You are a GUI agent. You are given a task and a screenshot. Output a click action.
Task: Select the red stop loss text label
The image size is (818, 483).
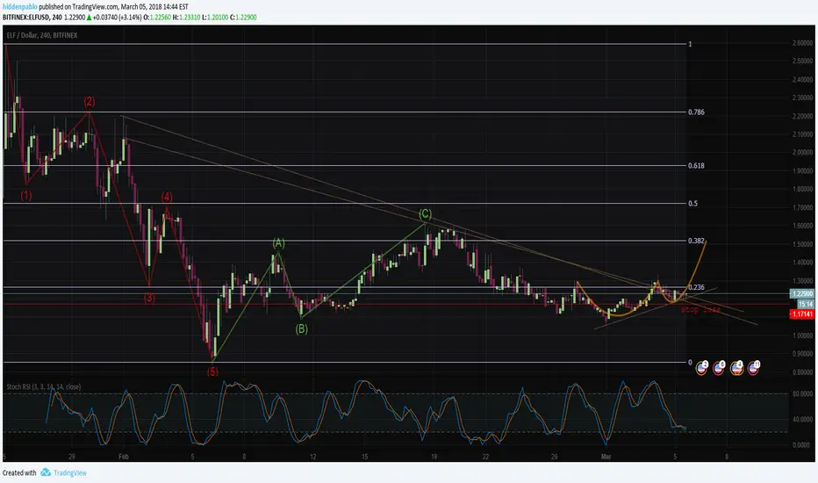pyautogui.click(x=700, y=310)
